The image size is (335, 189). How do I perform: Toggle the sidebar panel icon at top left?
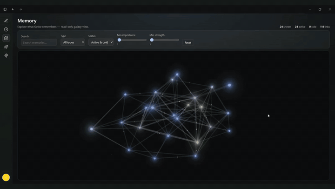coord(5,9)
